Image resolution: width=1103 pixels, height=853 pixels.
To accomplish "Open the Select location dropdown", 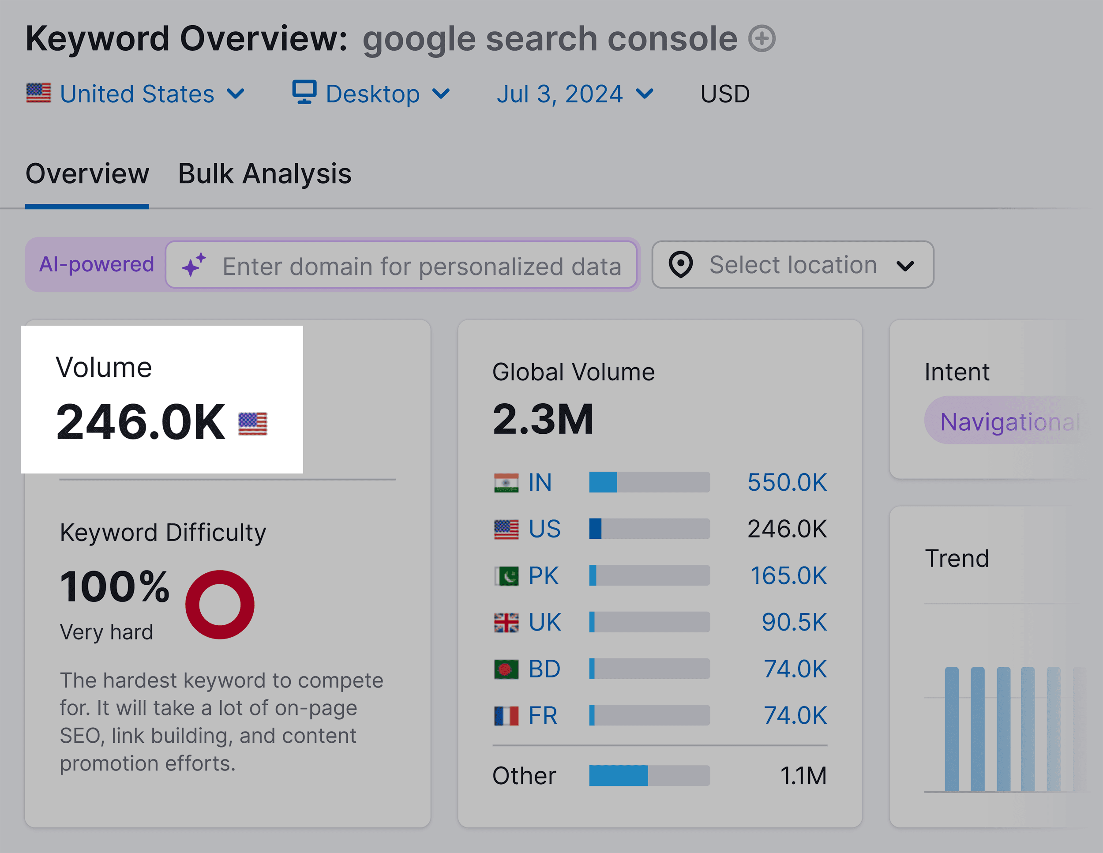I will pyautogui.click(x=793, y=265).
